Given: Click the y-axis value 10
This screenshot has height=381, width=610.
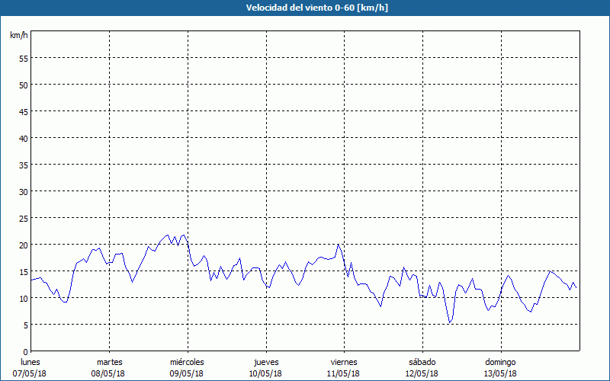Looking at the screenshot, I should (24, 298).
